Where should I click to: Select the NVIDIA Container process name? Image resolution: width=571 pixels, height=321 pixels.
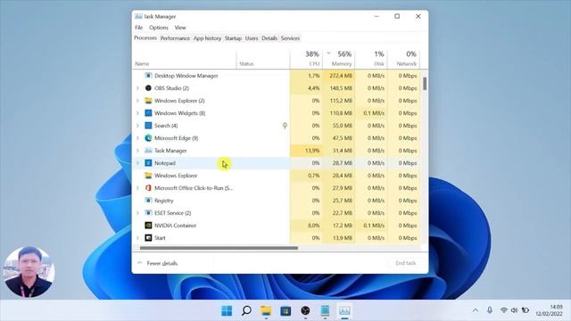175,226
